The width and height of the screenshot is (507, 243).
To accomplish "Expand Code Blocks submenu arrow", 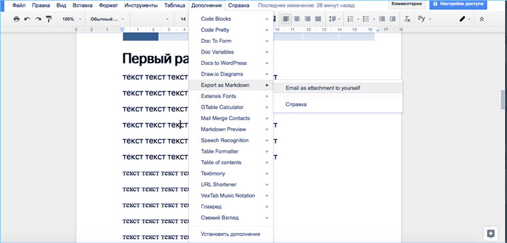I will [x=267, y=19].
